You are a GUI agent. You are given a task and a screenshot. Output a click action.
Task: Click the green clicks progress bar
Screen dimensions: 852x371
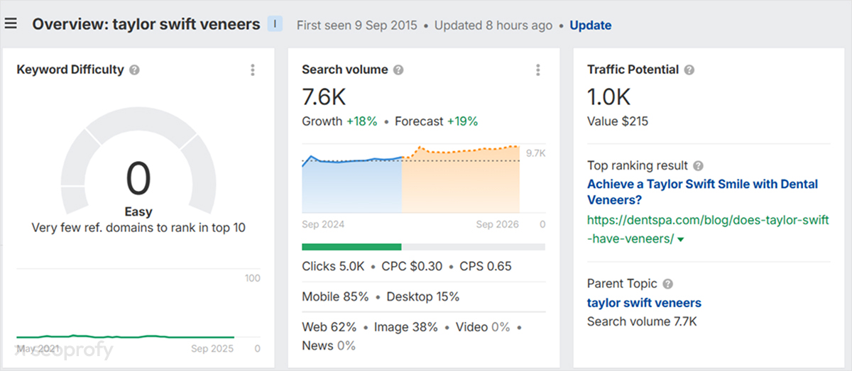(x=351, y=247)
